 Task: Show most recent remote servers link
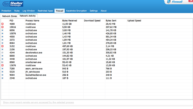pyautogui.click(x=38, y=102)
